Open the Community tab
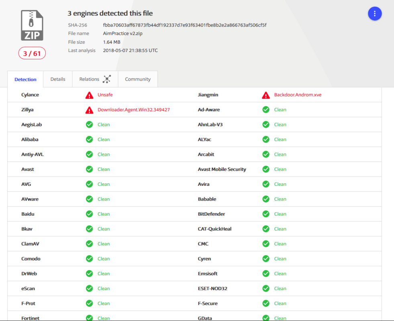 138,79
